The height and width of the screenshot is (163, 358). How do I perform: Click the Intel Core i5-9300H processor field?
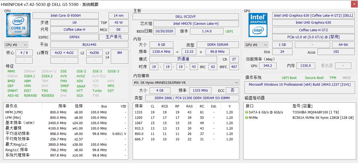pos(66,15)
